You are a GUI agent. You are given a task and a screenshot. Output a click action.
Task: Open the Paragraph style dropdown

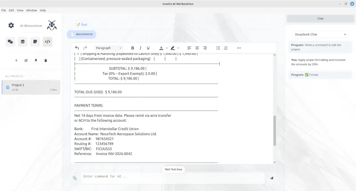[x=109, y=48]
